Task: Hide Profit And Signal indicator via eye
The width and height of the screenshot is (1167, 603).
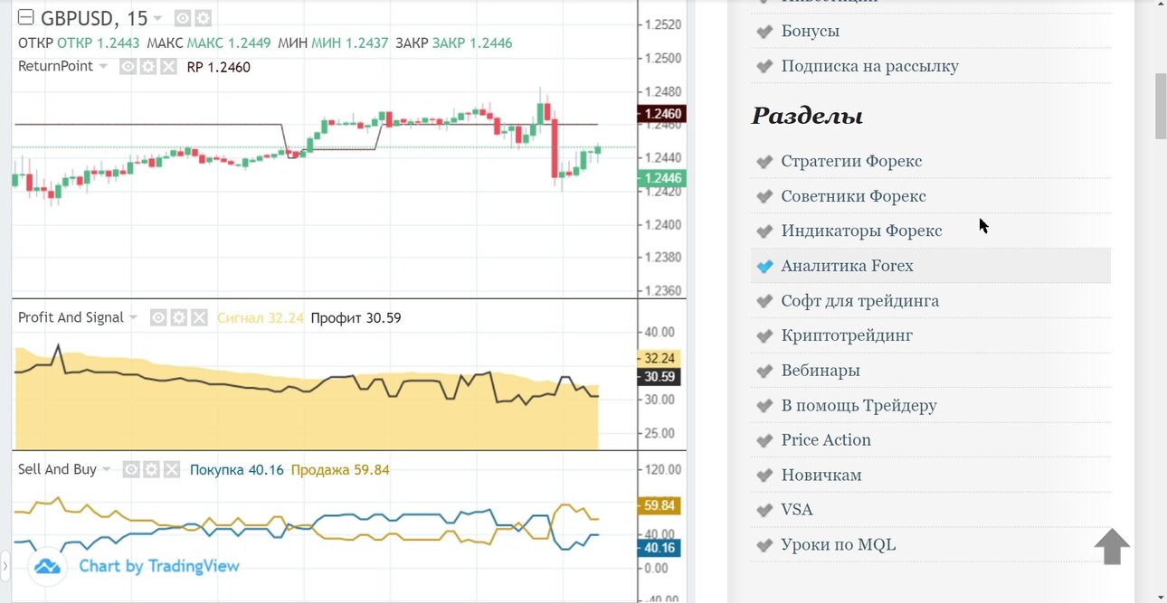Action: pos(158,318)
